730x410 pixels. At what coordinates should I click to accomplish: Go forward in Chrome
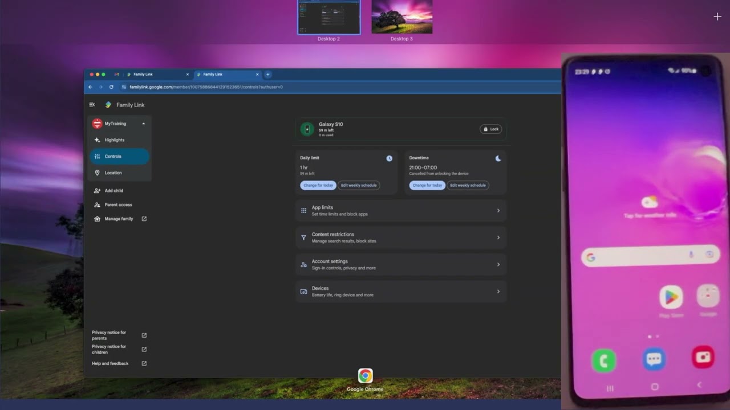tap(100, 87)
